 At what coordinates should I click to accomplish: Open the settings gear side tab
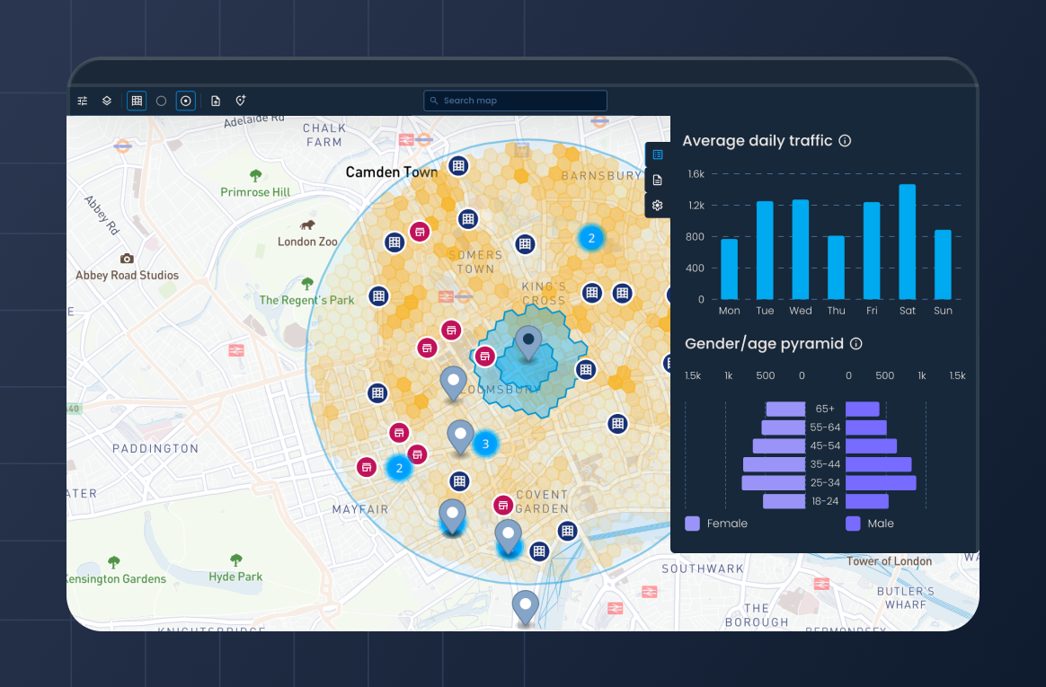[658, 206]
